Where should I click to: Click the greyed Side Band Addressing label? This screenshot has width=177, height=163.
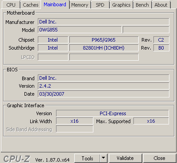[29, 129]
